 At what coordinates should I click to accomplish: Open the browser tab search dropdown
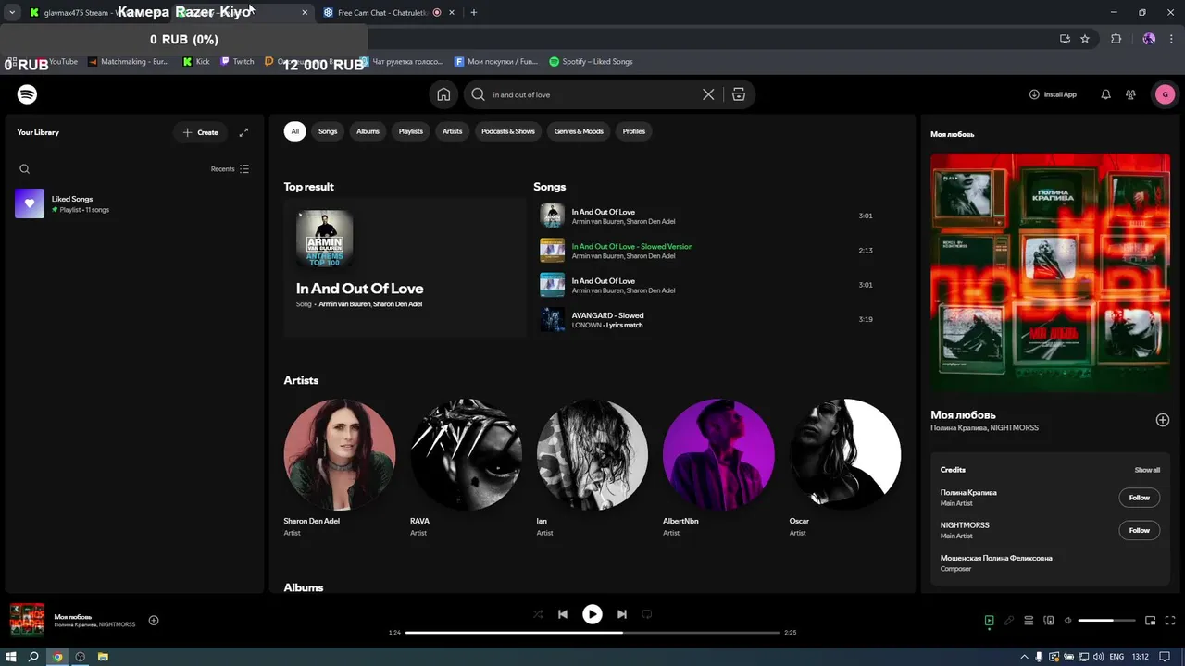click(x=12, y=13)
